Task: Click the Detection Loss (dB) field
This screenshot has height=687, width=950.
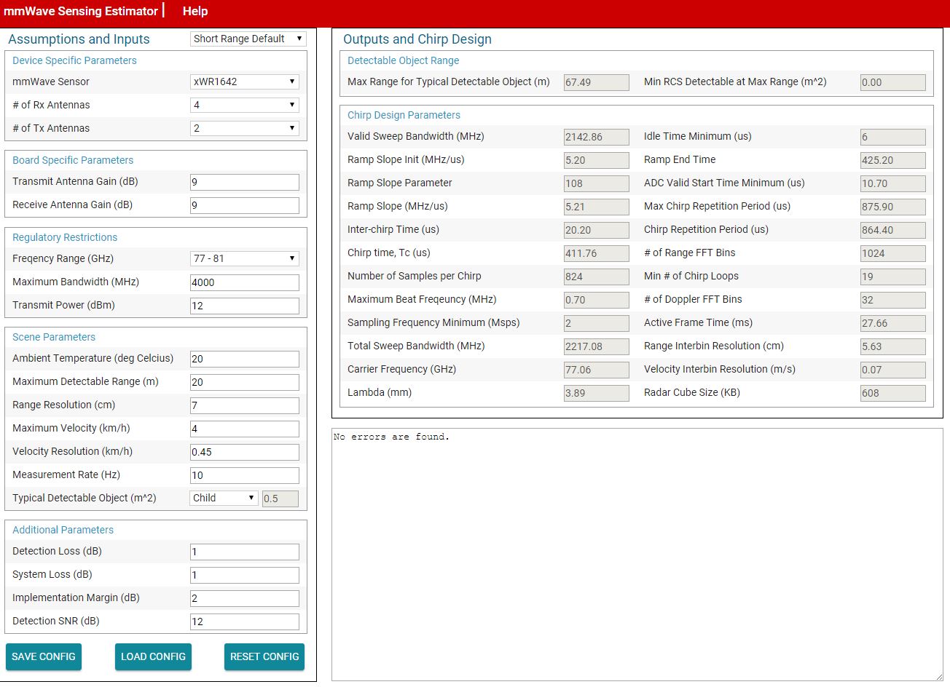Action: (245, 552)
